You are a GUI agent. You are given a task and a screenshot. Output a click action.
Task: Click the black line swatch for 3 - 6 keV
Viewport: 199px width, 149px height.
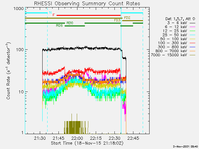coord(192,23)
